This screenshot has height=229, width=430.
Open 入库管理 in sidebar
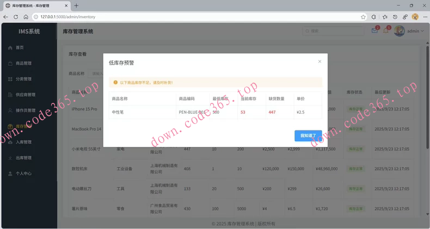[x=29, y=142]
